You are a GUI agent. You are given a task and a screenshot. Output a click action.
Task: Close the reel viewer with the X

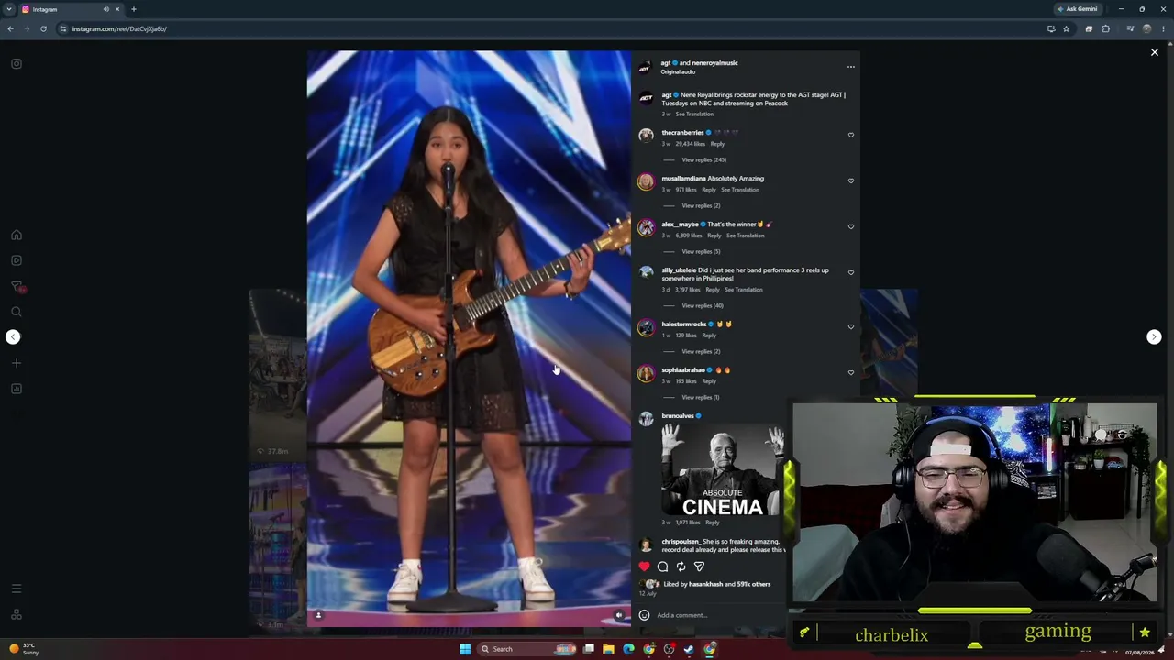[1155, 52]
